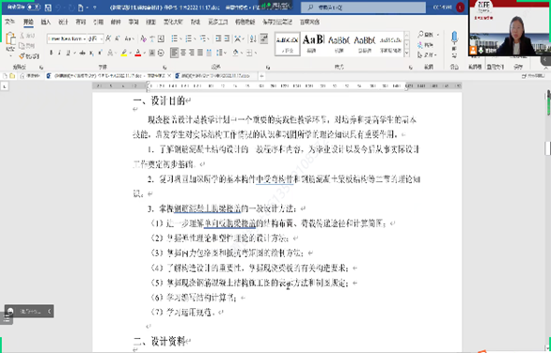
Task: Click the Increase Indent icon
Action: click(227, 38)
